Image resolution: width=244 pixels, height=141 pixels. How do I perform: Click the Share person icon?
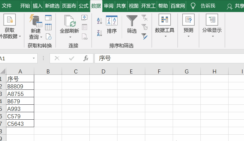(x=230, y=6)
